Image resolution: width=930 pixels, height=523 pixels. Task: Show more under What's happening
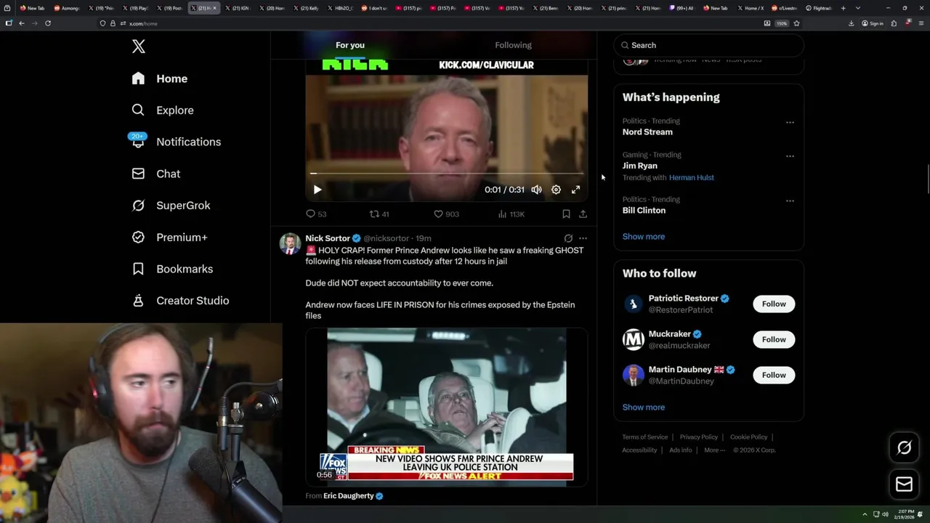click(x=644, y=237)
